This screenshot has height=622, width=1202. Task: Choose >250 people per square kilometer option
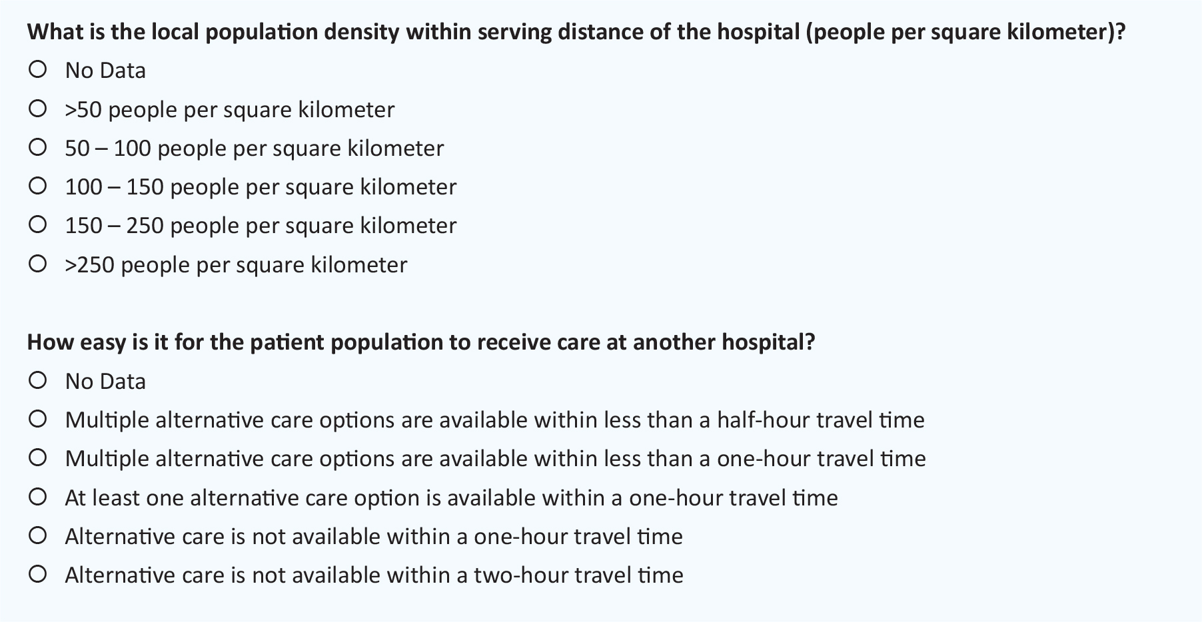(38, 264)
